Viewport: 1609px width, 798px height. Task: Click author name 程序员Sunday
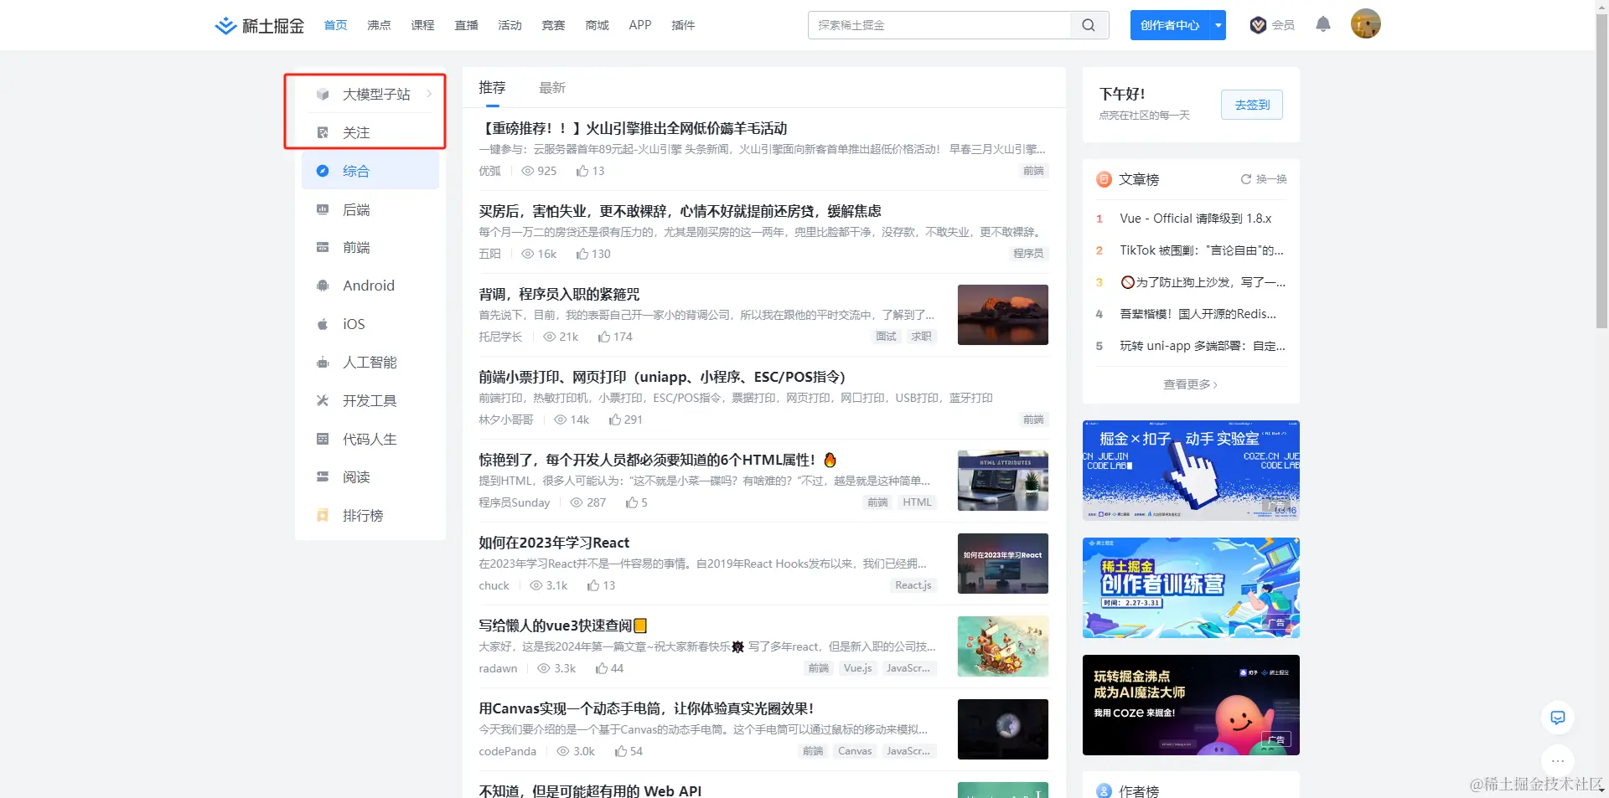pos(515,502)
